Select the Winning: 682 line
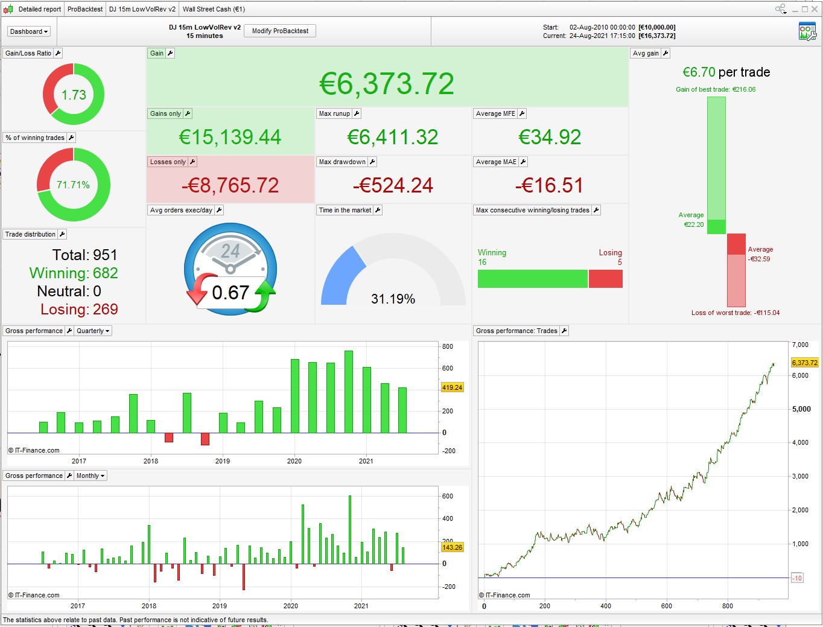 (x=74, y=273)
